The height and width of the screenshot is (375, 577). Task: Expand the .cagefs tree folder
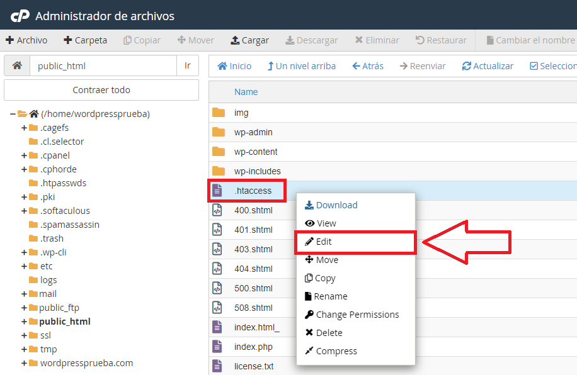click(x=25, y=128)
